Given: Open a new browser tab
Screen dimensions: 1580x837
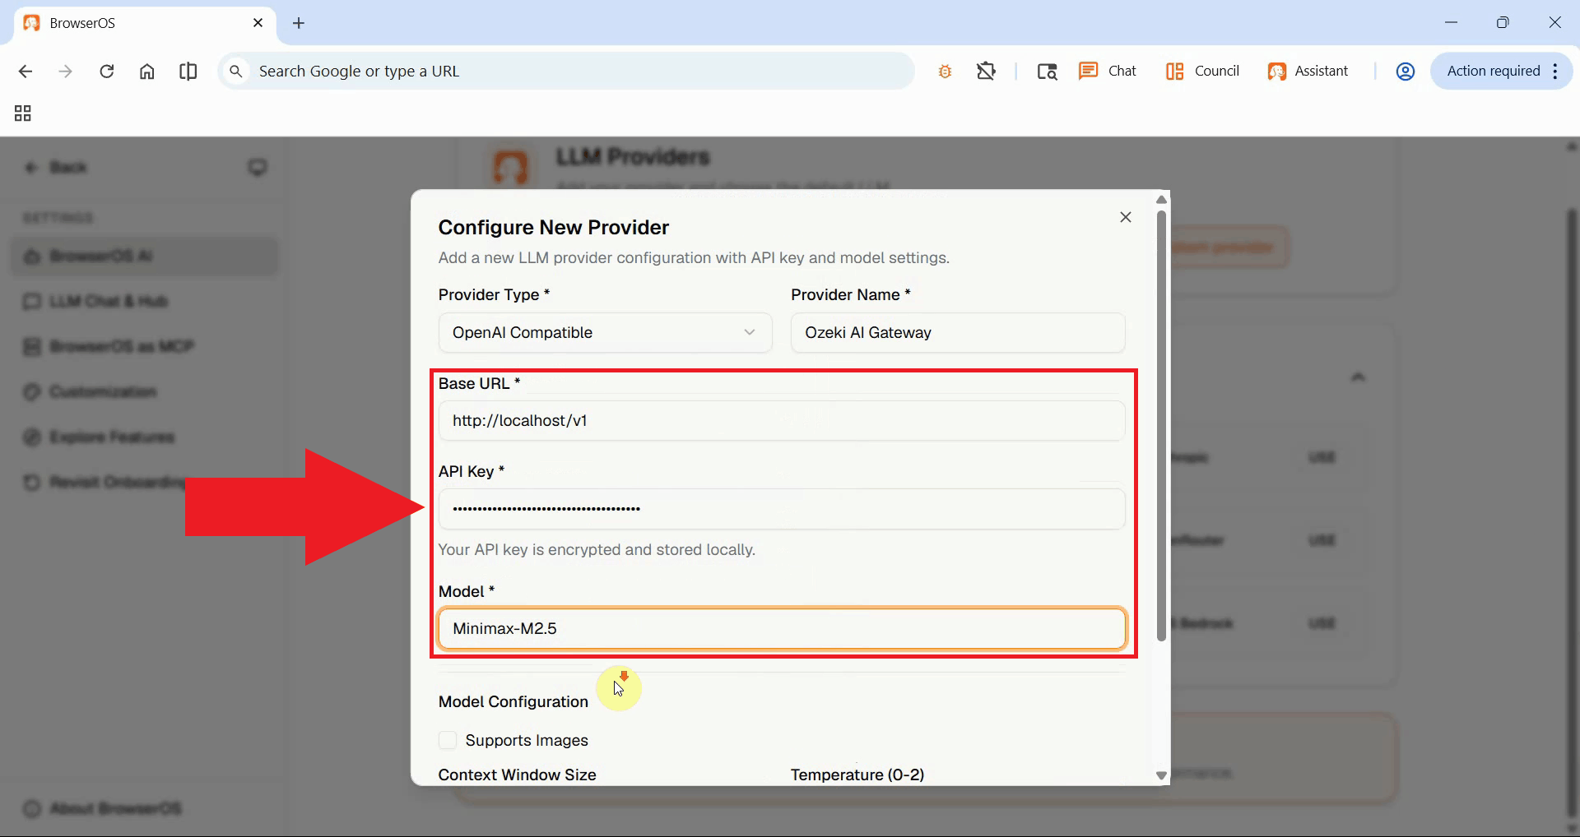Looking at the screenshot, I should click(299, 23).
